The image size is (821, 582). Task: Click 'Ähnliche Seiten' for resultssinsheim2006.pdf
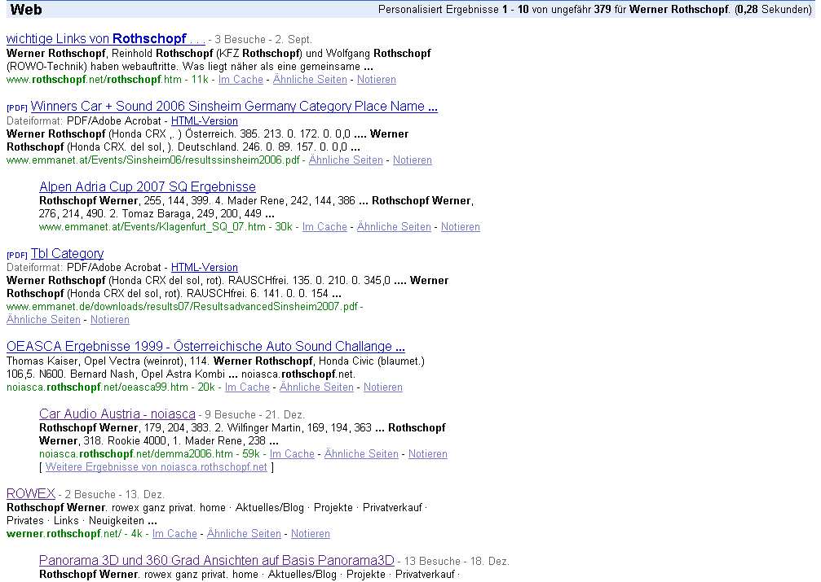[346, 160]
